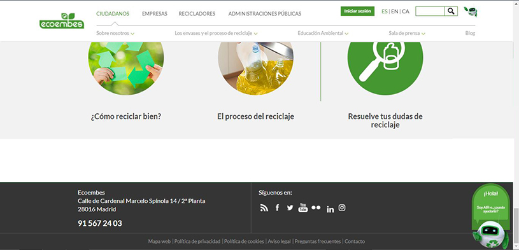The height and width of the screenshot is (250, 519).
Task: Open the LinkedIn icon in footer
Action: tap(330, 209)
